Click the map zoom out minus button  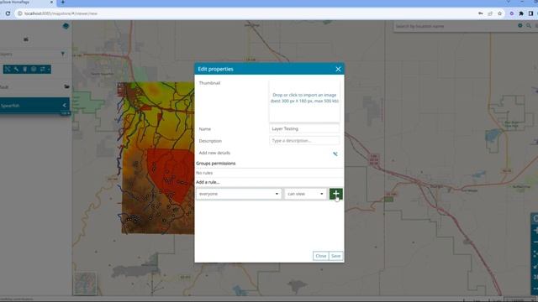pos(535,242)
